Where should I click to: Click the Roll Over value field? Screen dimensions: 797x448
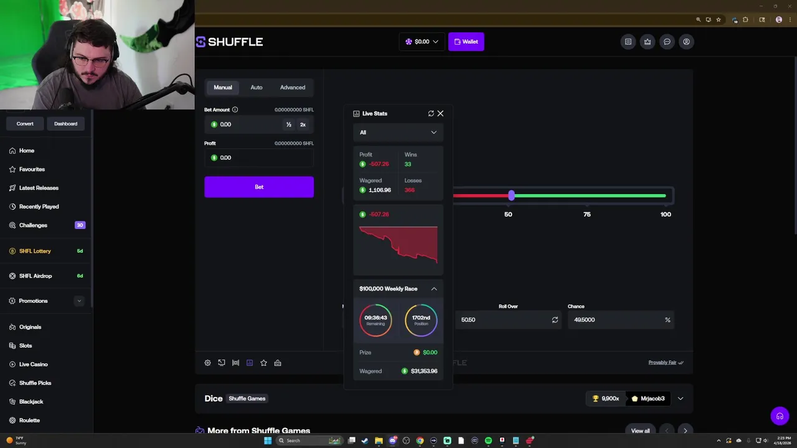coord(509,320)
